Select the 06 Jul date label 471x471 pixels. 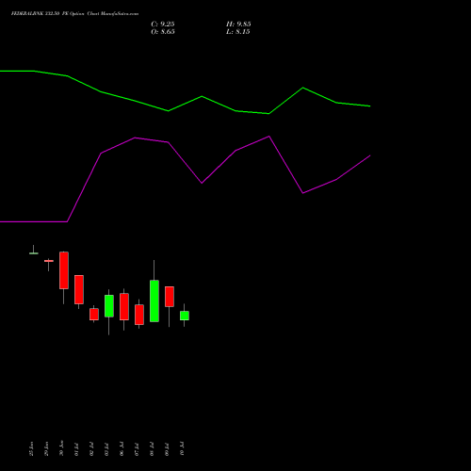pyautogui.click(x=122, y=449)
